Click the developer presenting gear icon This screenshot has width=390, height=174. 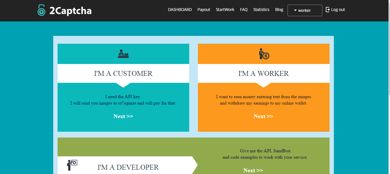tap(72, 165)
